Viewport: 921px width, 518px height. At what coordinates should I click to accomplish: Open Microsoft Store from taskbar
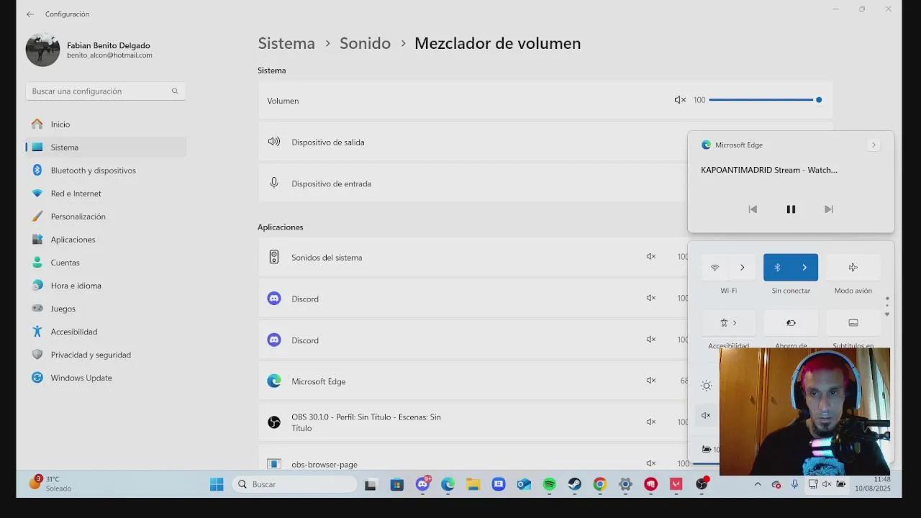coord(396,484)
